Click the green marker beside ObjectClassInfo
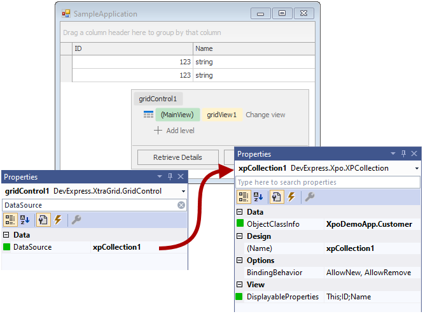Image resolution: width=423 pixels, height=314 pixels. pos(240,223)
